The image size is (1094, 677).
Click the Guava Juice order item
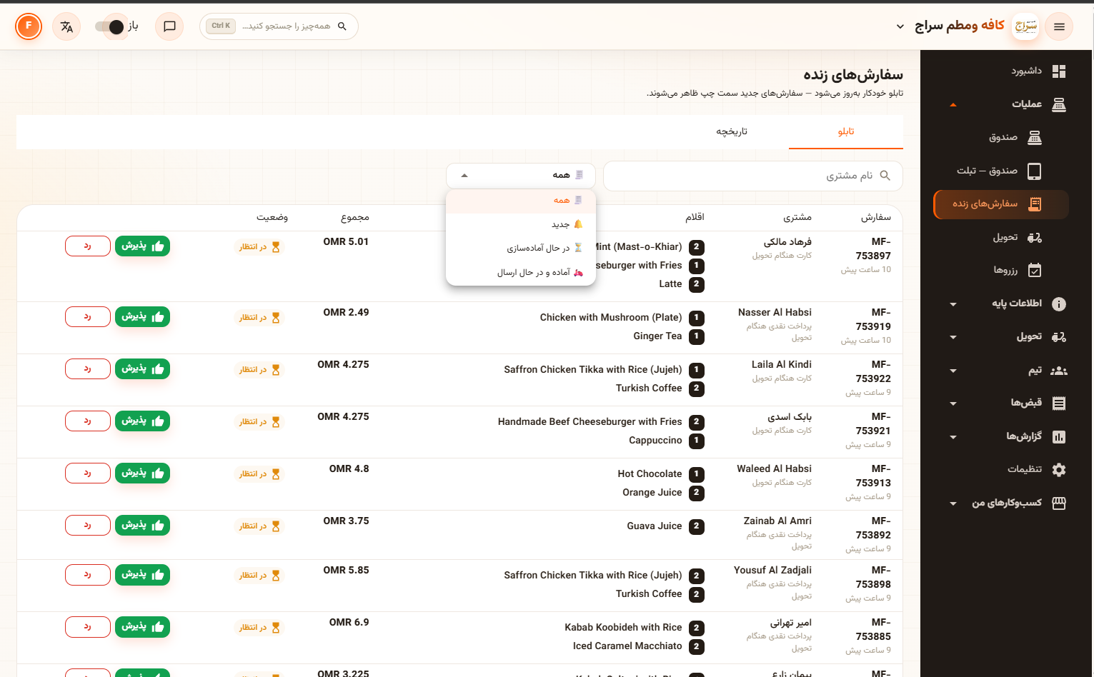point(655,526)
